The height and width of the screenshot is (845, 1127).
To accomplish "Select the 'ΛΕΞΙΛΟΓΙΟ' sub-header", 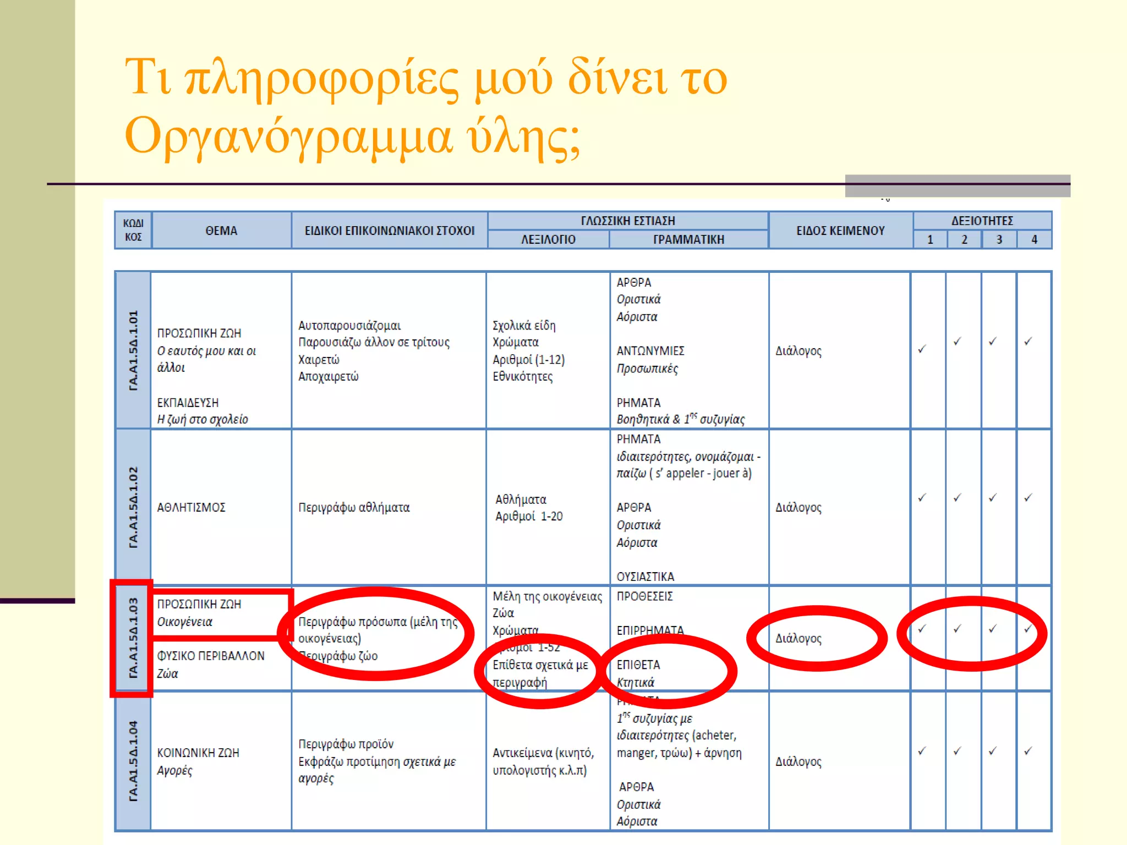I will point(548,239).
